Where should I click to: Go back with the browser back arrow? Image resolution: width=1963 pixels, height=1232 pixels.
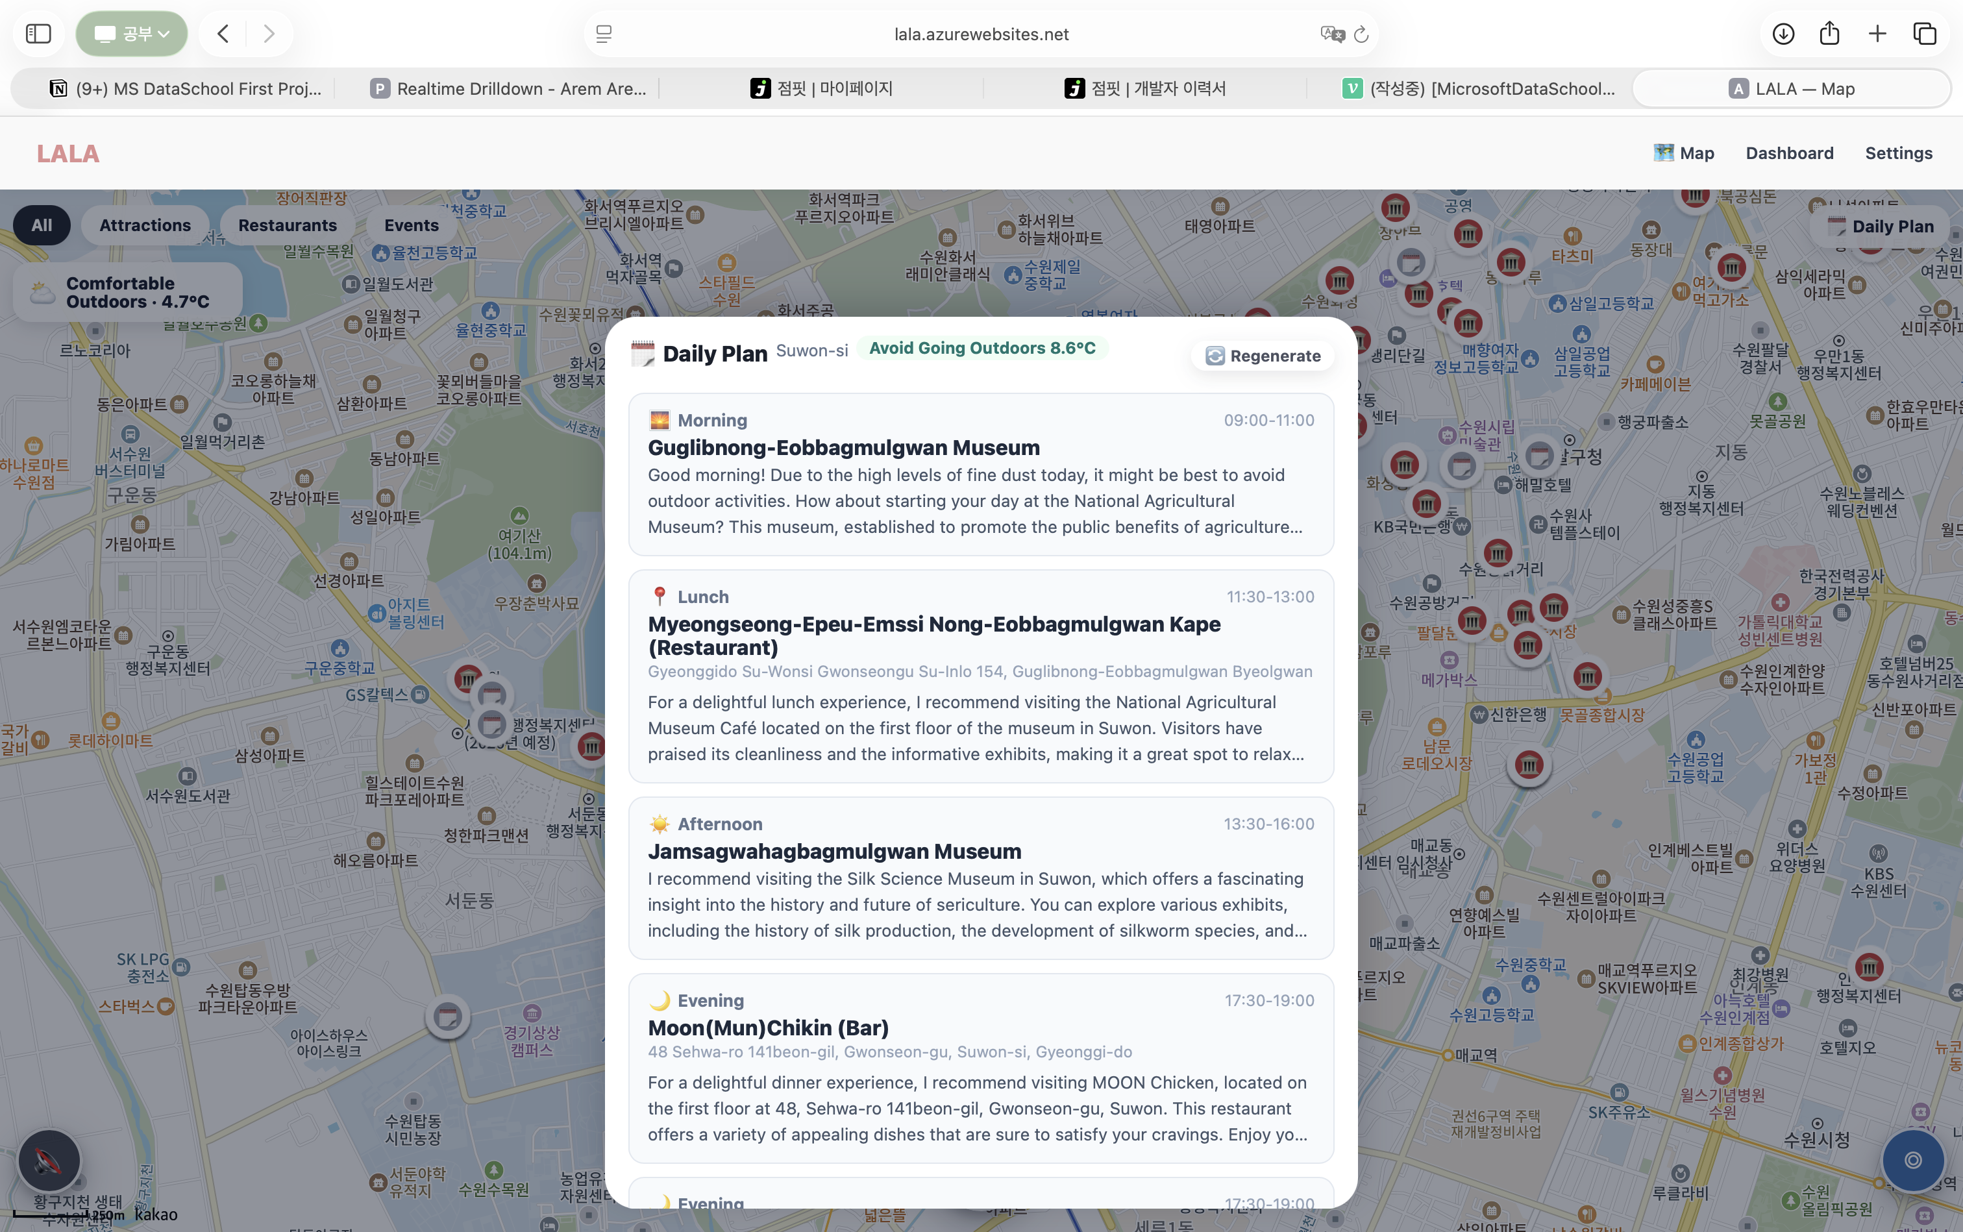point(223,33)
